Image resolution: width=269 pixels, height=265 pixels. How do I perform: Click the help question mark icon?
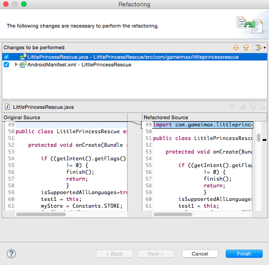[11, 254]
